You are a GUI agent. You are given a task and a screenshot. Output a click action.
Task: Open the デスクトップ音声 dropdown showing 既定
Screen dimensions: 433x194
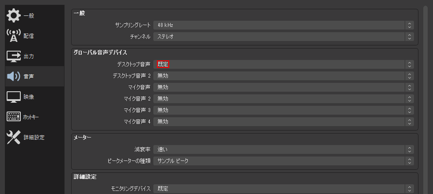click(284, 64)
